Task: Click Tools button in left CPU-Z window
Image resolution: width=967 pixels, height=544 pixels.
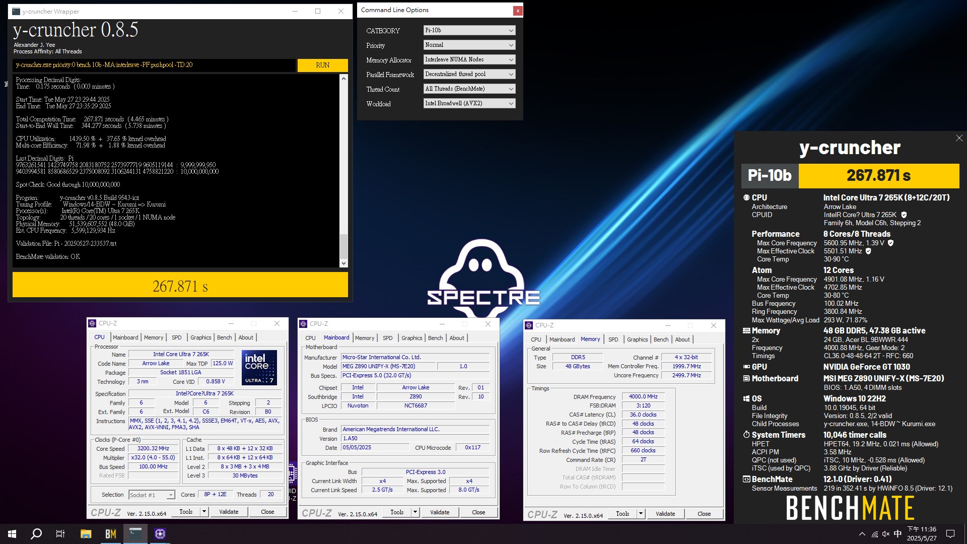Action: pos(186,512)
